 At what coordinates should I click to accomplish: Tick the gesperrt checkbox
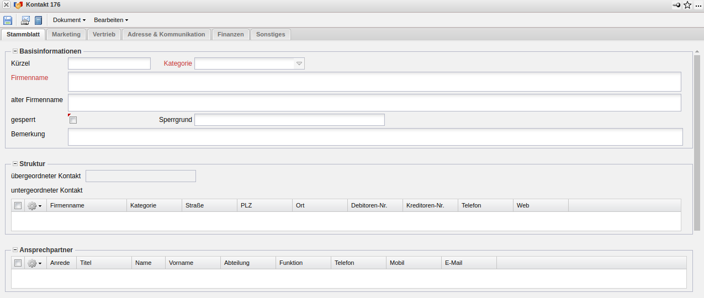(73, 120)
